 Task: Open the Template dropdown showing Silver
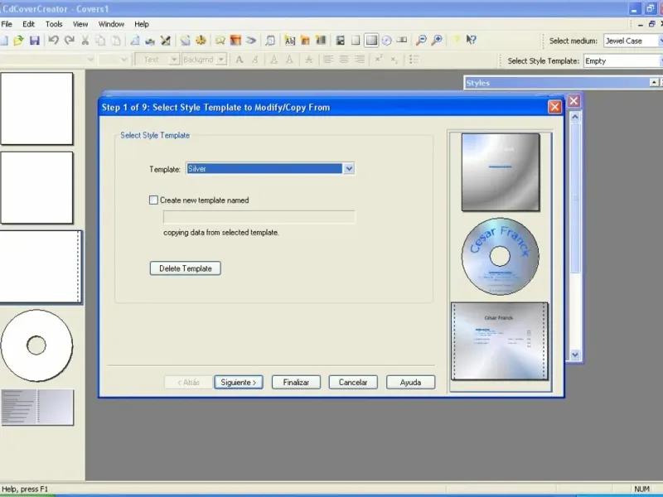(349, 169)
